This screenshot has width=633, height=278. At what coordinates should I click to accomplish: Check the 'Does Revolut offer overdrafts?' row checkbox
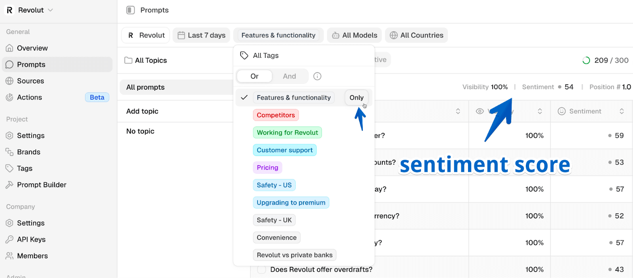(x=262, y=270)
